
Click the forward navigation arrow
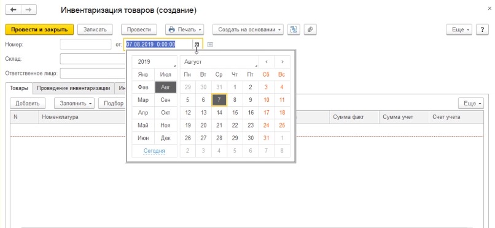29,10
